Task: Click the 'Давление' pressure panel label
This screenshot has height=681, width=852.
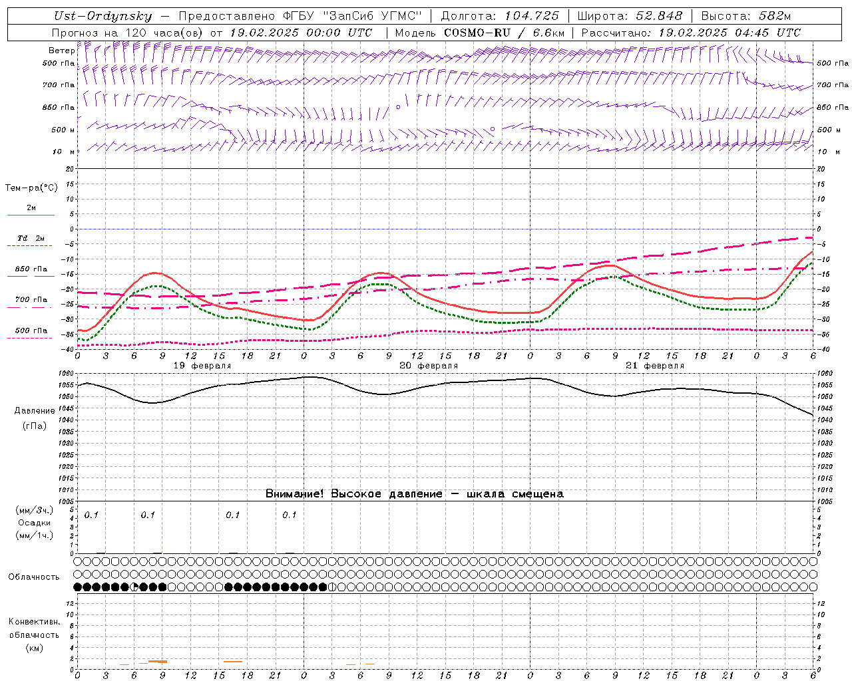Action: [x=35, y=411]
